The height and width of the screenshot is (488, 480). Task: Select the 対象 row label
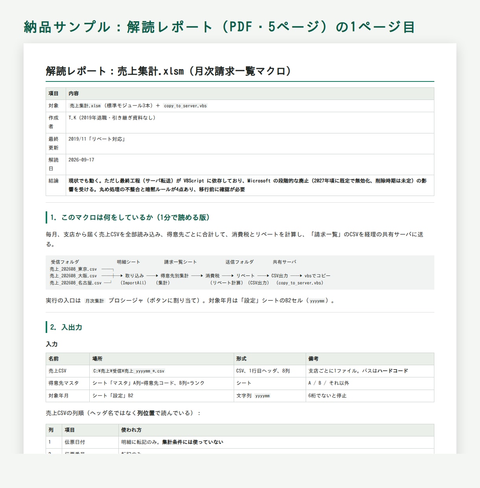[x=54, y=106]
